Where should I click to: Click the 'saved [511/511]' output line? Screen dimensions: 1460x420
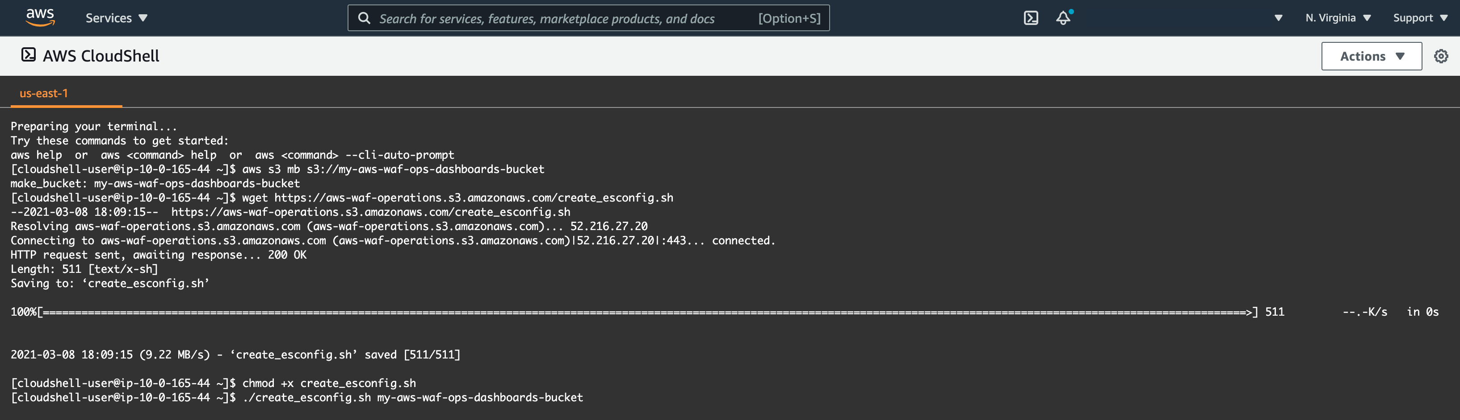click(236, 354)
